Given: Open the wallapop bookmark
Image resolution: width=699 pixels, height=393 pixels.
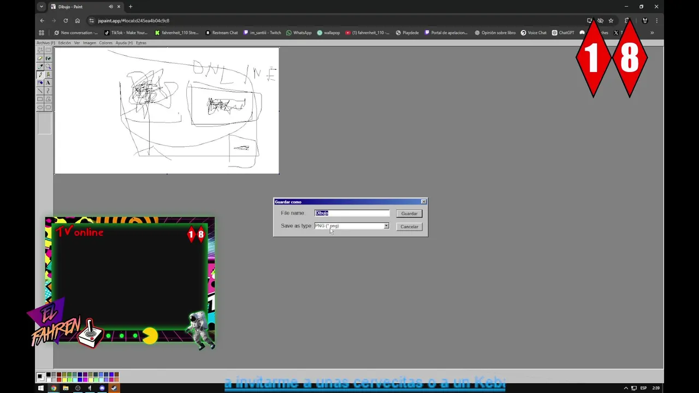Looking at the screenshot, I should click(x=328, y=33).
